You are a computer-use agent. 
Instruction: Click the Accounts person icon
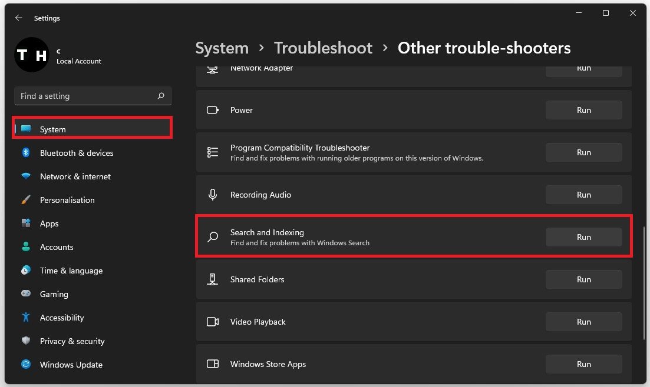26,247
